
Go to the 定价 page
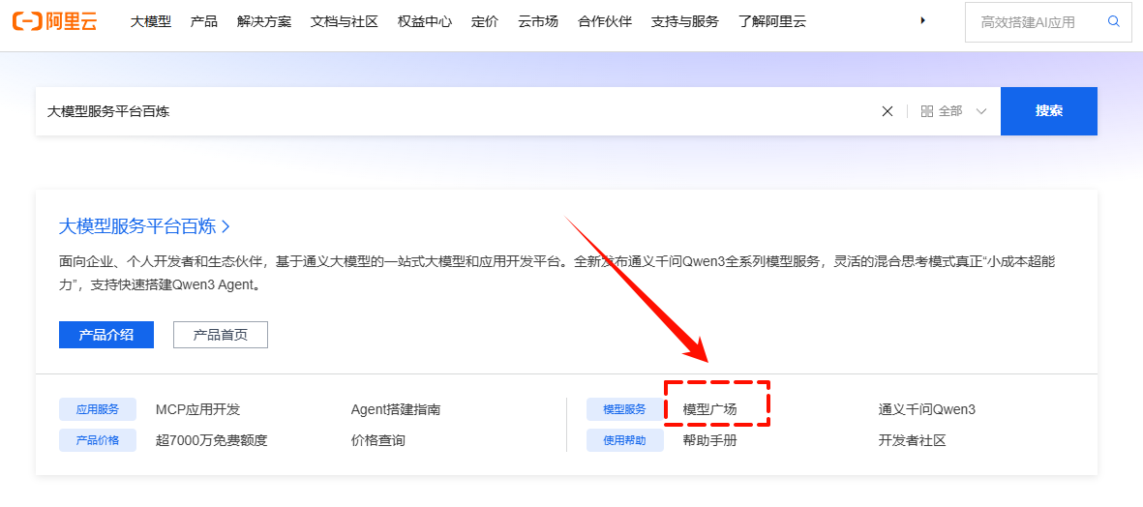(x=485, y=21)
